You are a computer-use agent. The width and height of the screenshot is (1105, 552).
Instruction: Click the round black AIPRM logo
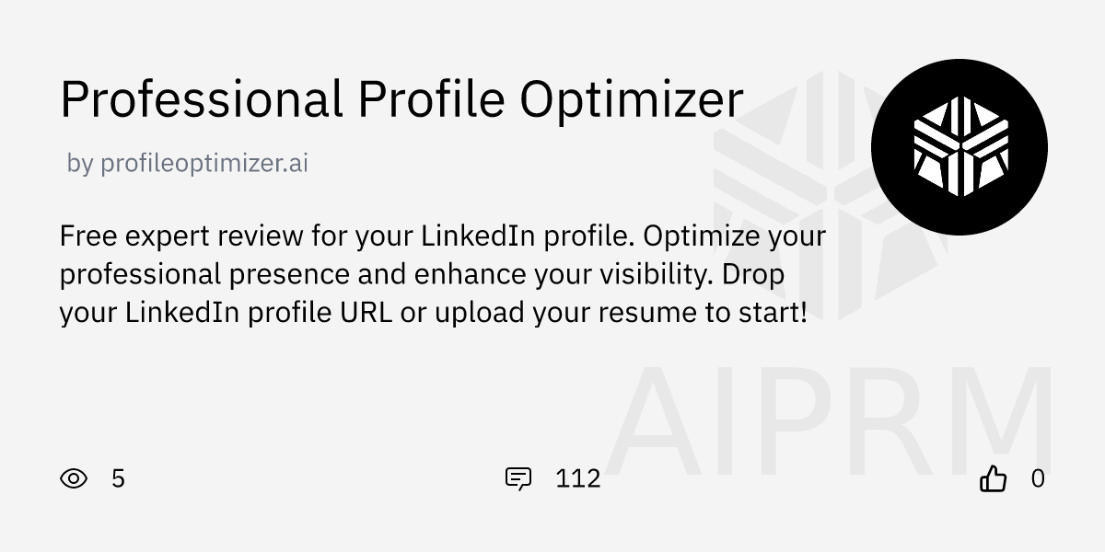[x=959, y=147]
